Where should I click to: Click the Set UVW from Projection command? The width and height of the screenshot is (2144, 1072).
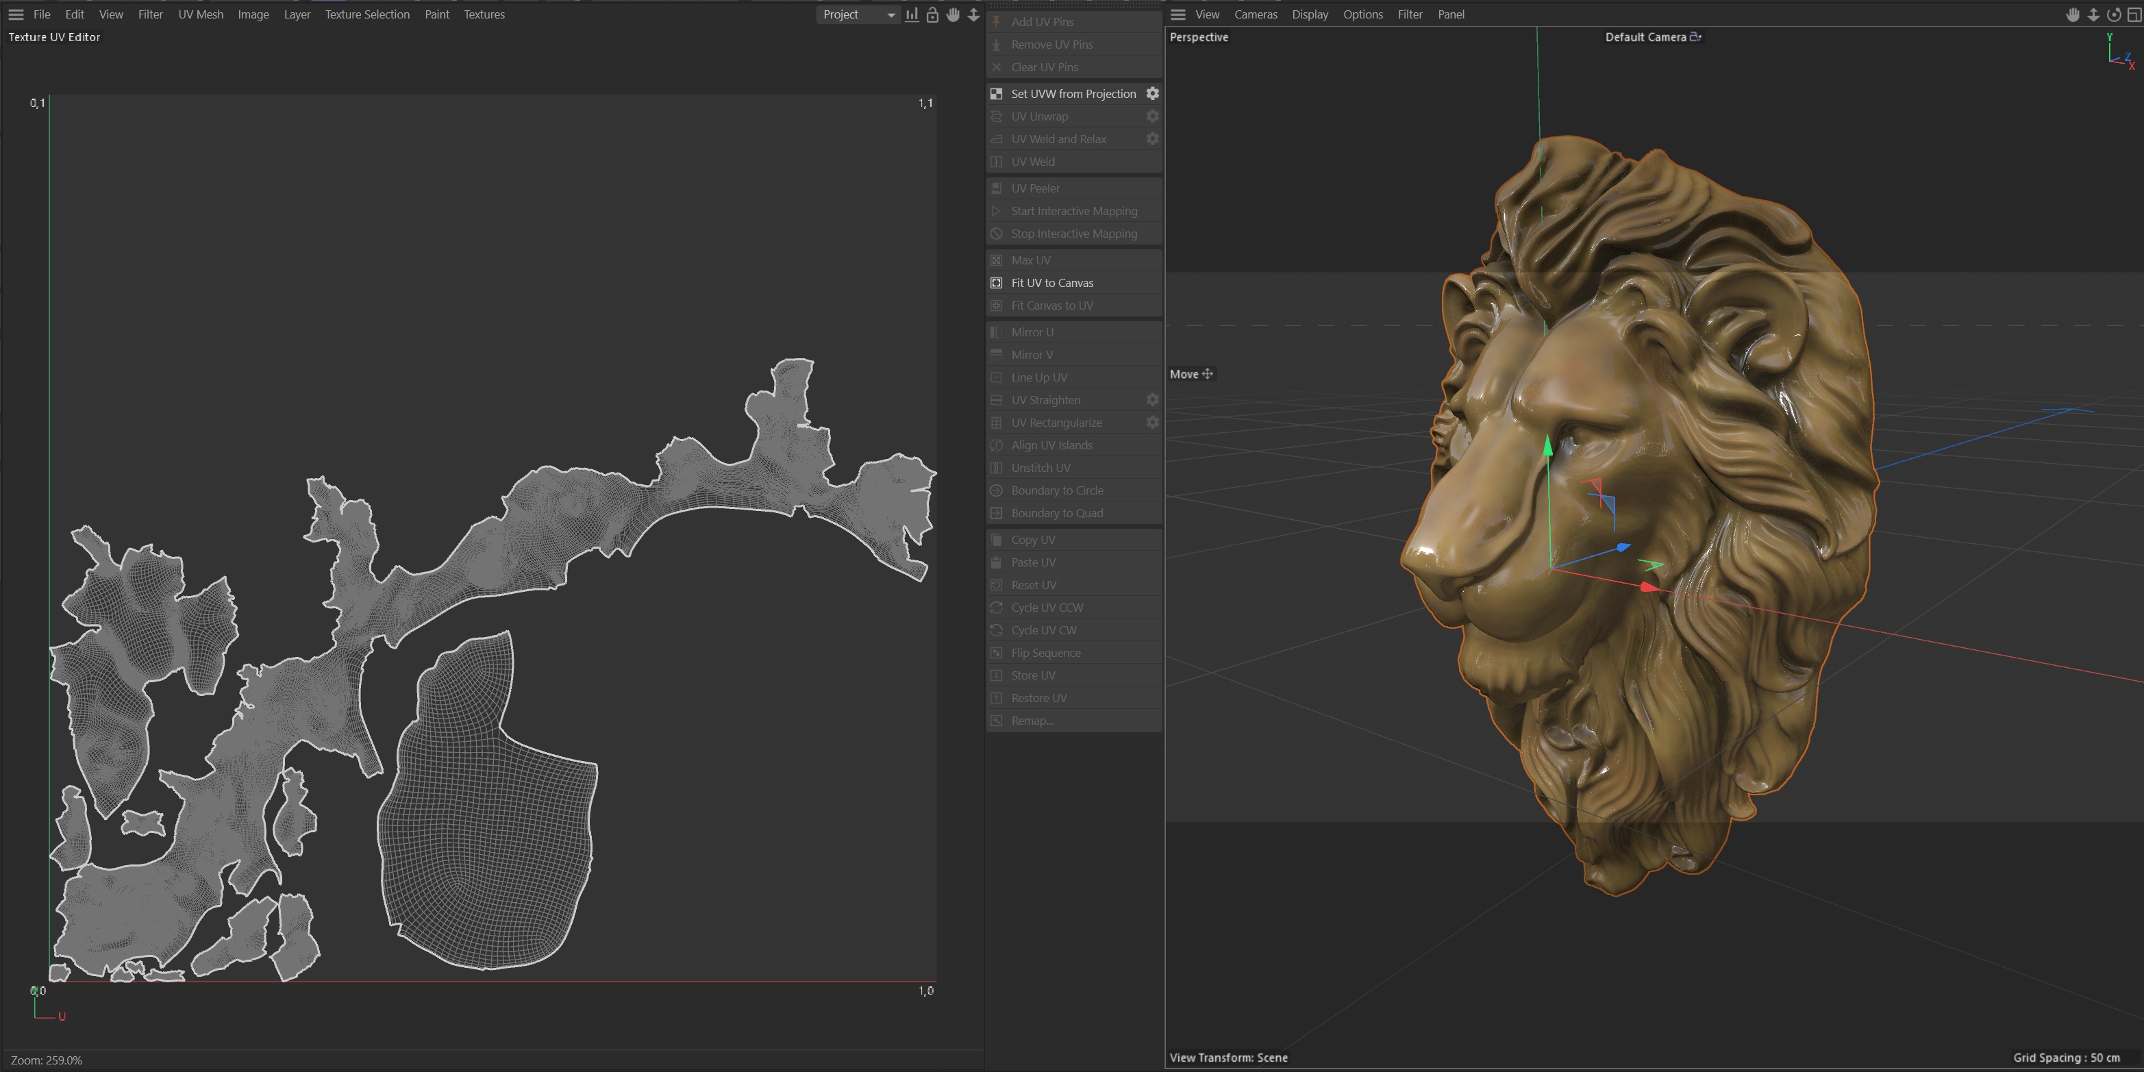coord(1073,93)
